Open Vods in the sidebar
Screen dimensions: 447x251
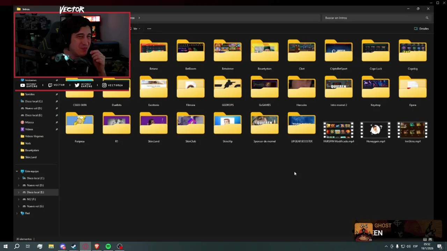(x=28, y=143)
